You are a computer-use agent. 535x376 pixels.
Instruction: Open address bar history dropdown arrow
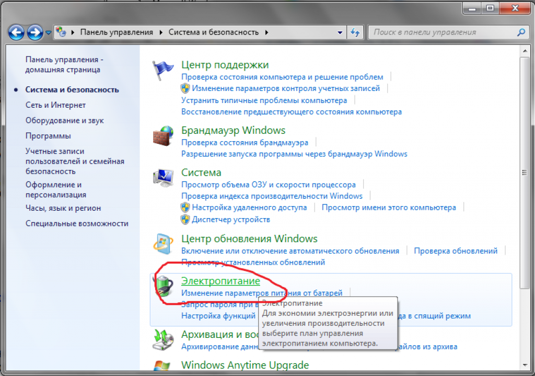pos(340,32)
